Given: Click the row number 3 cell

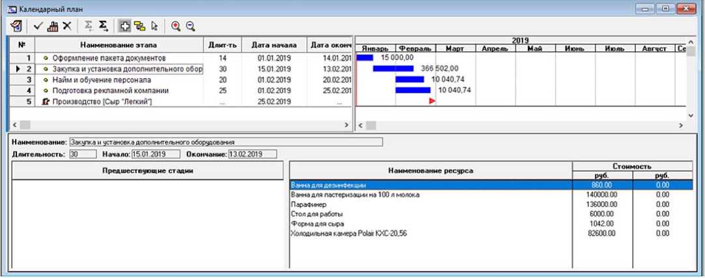Looking at the screenshot, I should click(x=22, y=80).
